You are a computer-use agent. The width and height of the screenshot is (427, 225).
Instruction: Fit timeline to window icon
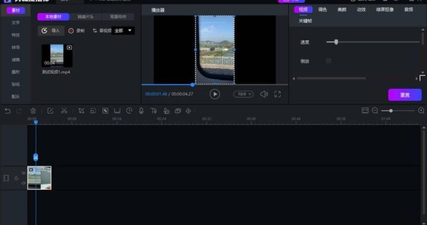[x=365, y=111]
